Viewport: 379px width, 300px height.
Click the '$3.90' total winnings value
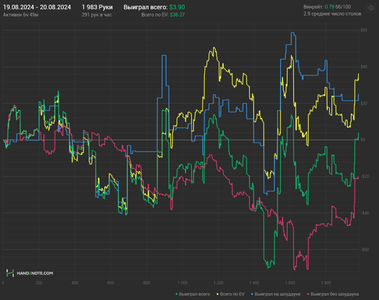coord(177,7)
